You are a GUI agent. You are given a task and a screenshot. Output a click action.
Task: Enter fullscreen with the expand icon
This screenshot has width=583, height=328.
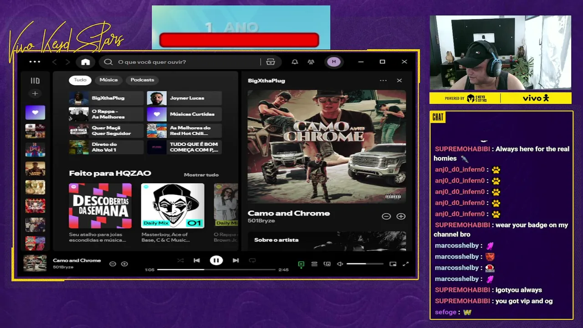405,264
